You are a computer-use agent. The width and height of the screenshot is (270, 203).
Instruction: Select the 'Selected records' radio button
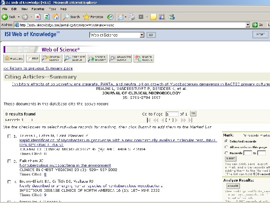226,141
